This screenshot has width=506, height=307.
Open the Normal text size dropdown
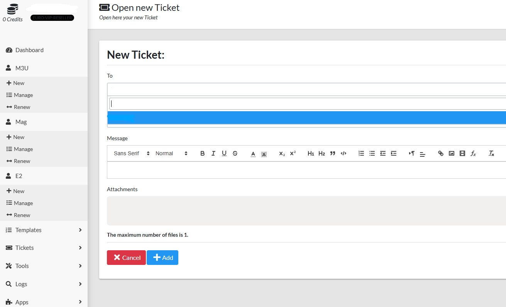(x=171, y=153)
